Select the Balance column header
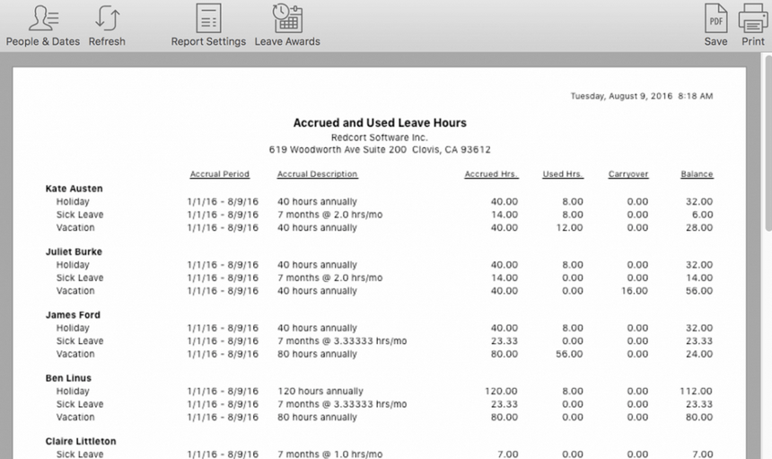Screen dimensions: 772x459 tap(697, 174)
